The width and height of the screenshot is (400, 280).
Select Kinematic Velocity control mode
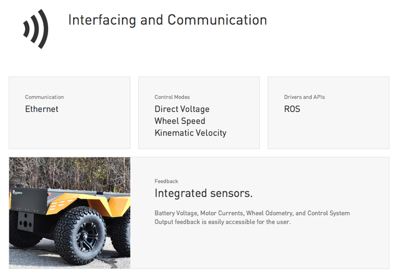coord(190,132)
